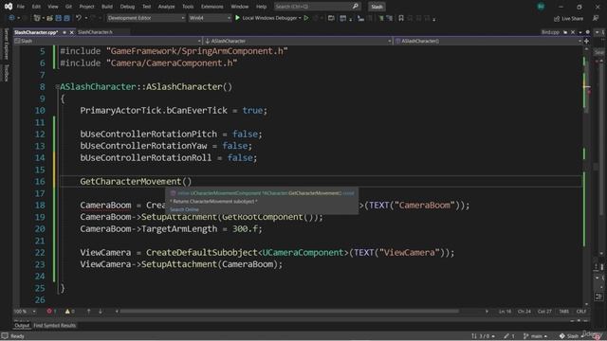The width and height of the screenshot is (607, 341).
Task: Open the Server Explorer side tab
Action: click(x=6, y=44)
